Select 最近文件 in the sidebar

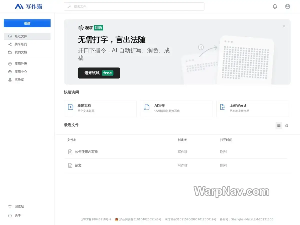pos(27,36)
